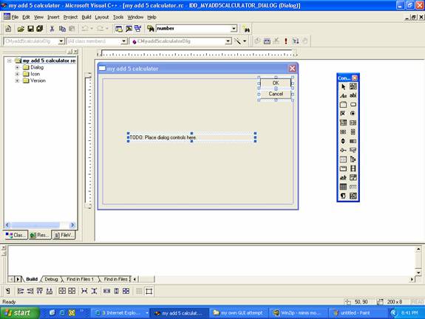Expand the Dialog folder in resource tree
Screen dimensions: 425x319
17,67
